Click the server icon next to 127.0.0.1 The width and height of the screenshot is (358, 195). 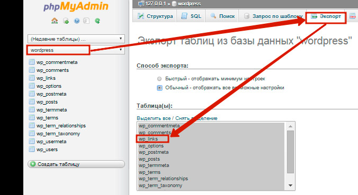141,3
